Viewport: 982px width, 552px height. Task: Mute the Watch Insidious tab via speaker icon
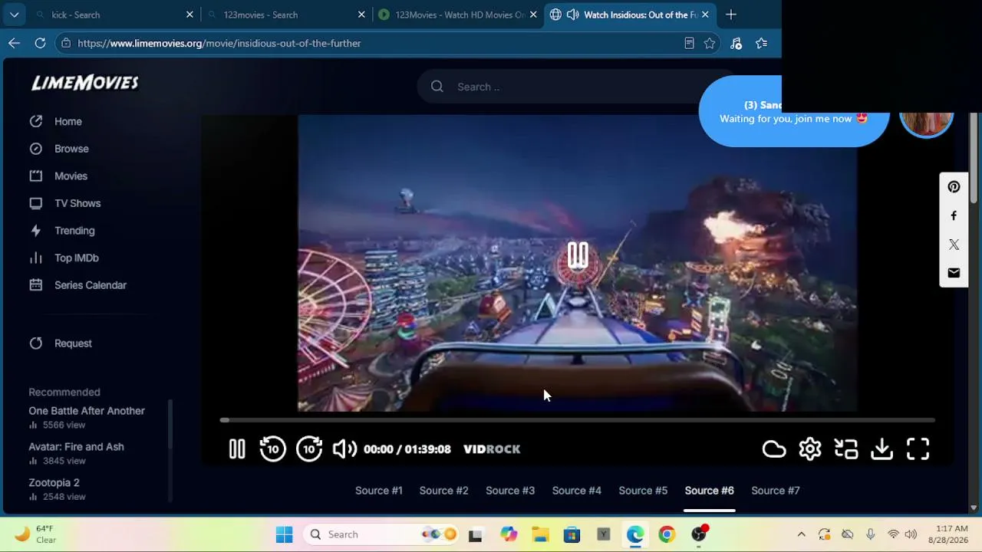tap(572, 15)
